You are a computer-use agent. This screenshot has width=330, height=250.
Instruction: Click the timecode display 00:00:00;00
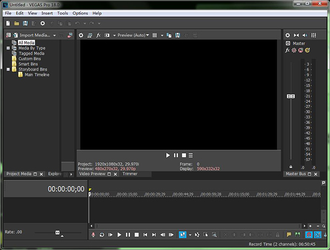pyautogui.click(x=66, y=189)
